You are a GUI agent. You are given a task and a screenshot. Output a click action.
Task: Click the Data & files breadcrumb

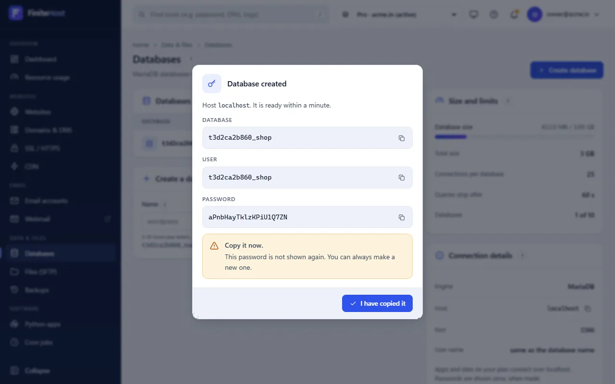coord(176,45)
